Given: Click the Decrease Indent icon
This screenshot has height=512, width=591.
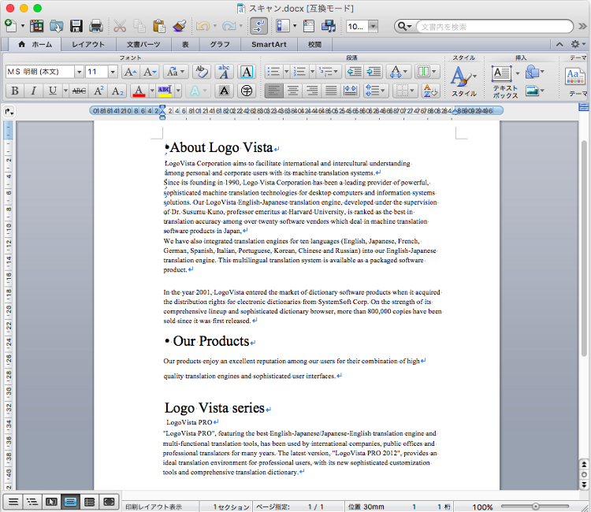Looking at the screenshot, I should pos(355,72).
